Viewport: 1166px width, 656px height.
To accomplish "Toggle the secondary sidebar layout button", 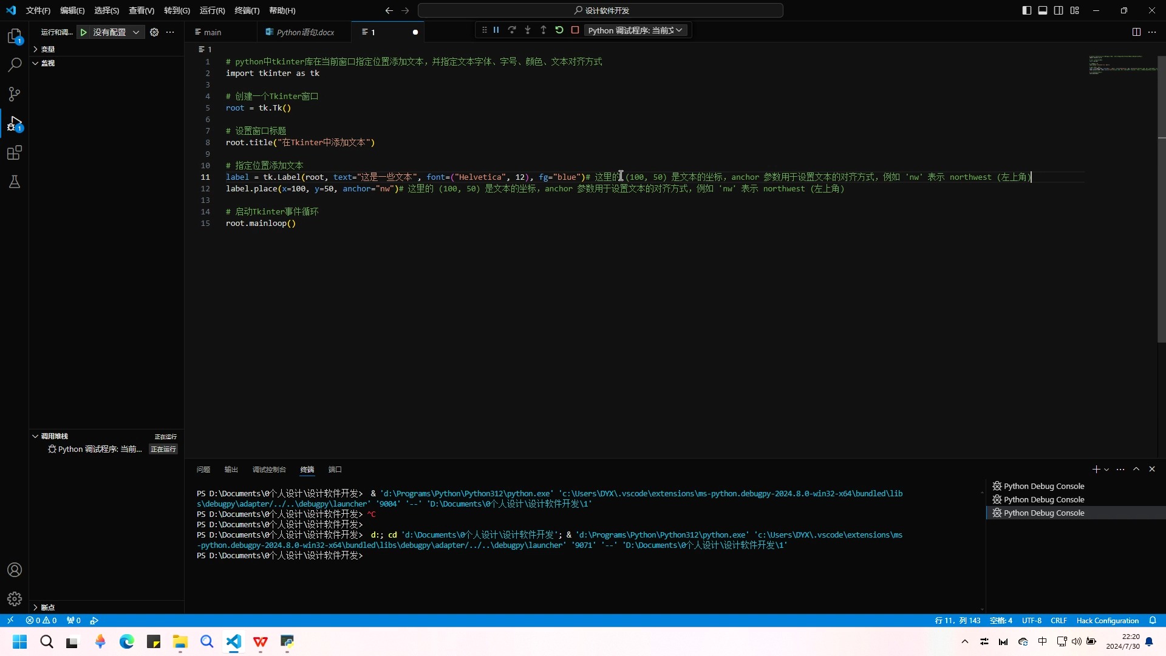I will [1059, 10].
